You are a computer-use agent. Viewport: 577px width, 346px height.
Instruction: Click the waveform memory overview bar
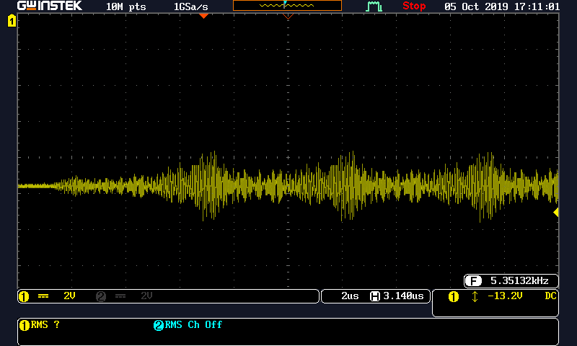[x=287, y=6]
